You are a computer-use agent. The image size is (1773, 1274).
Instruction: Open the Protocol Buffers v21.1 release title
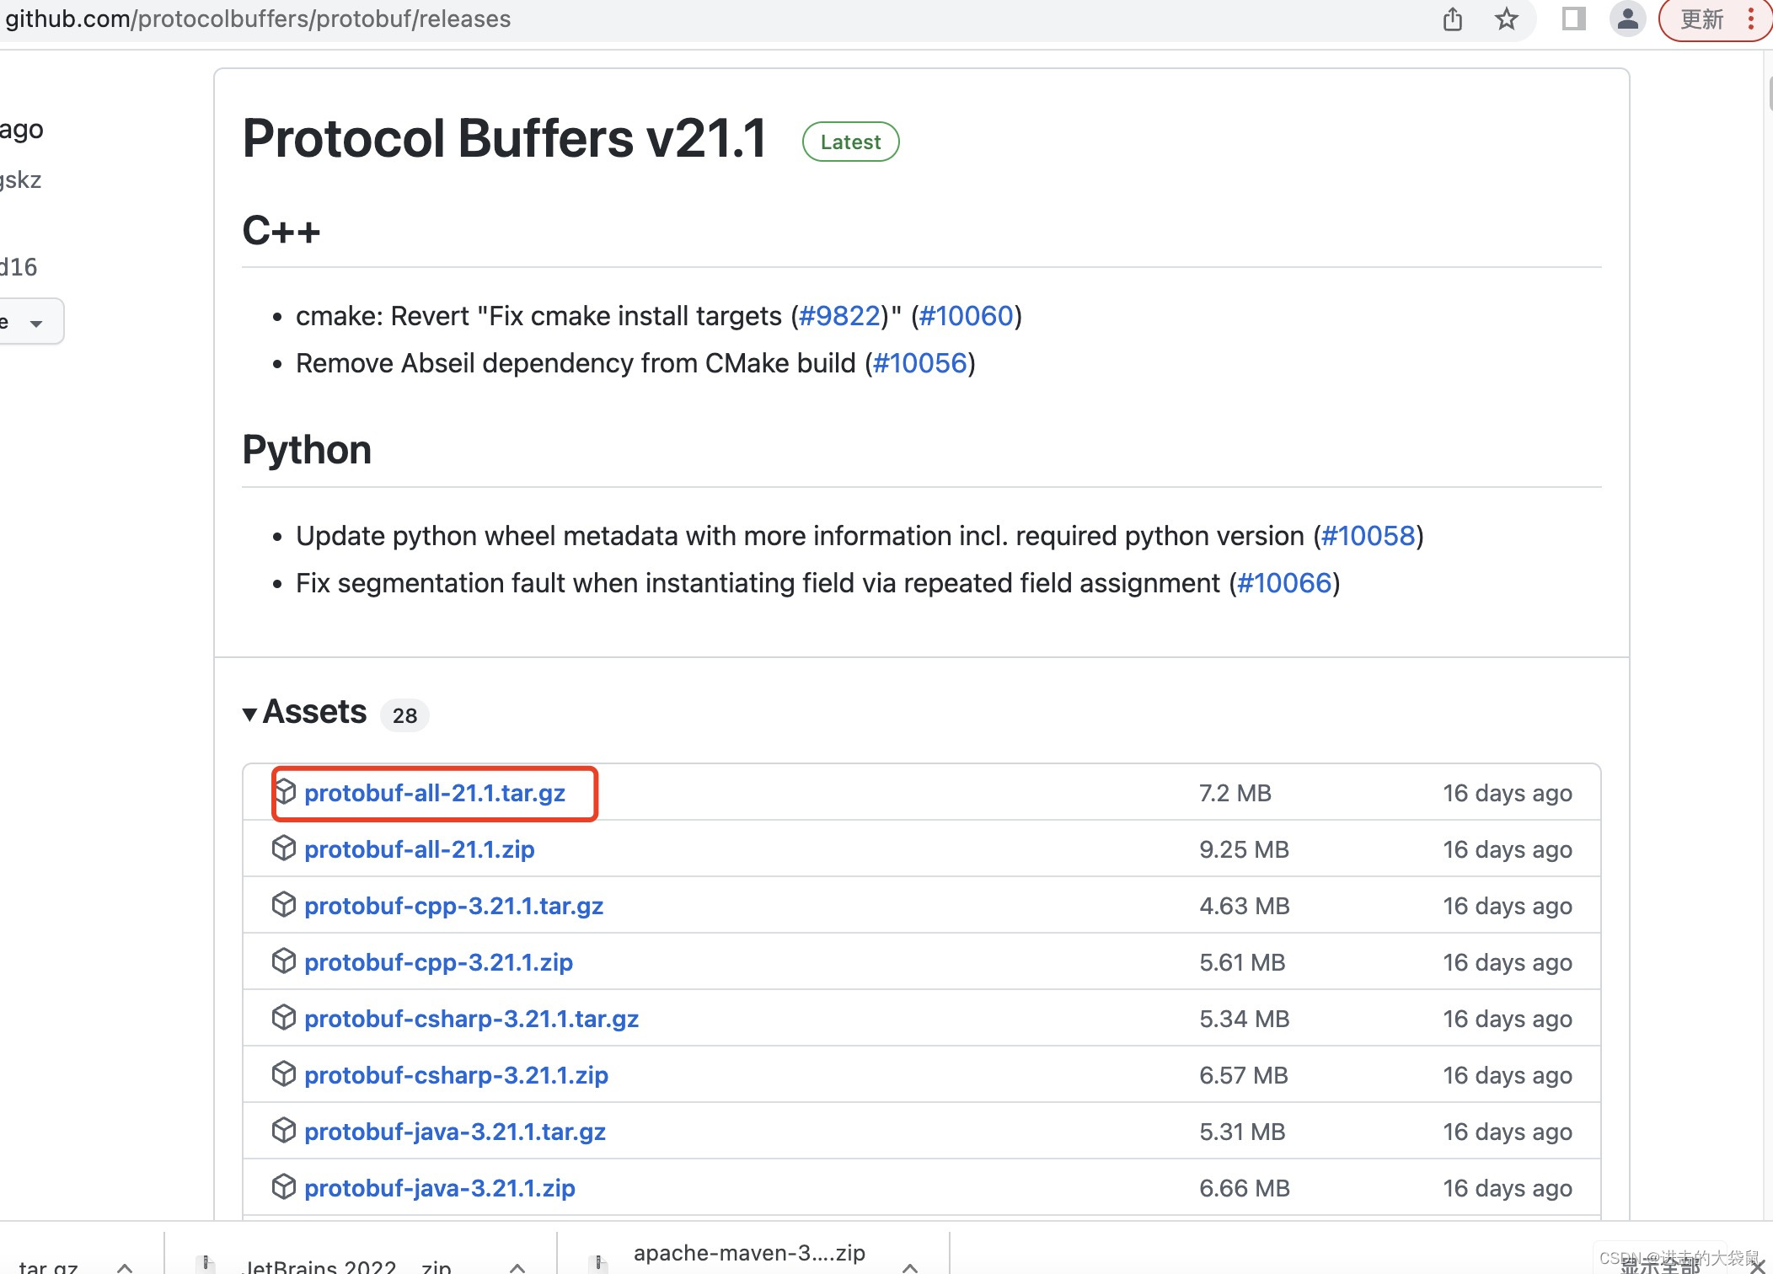pos(504,138)
